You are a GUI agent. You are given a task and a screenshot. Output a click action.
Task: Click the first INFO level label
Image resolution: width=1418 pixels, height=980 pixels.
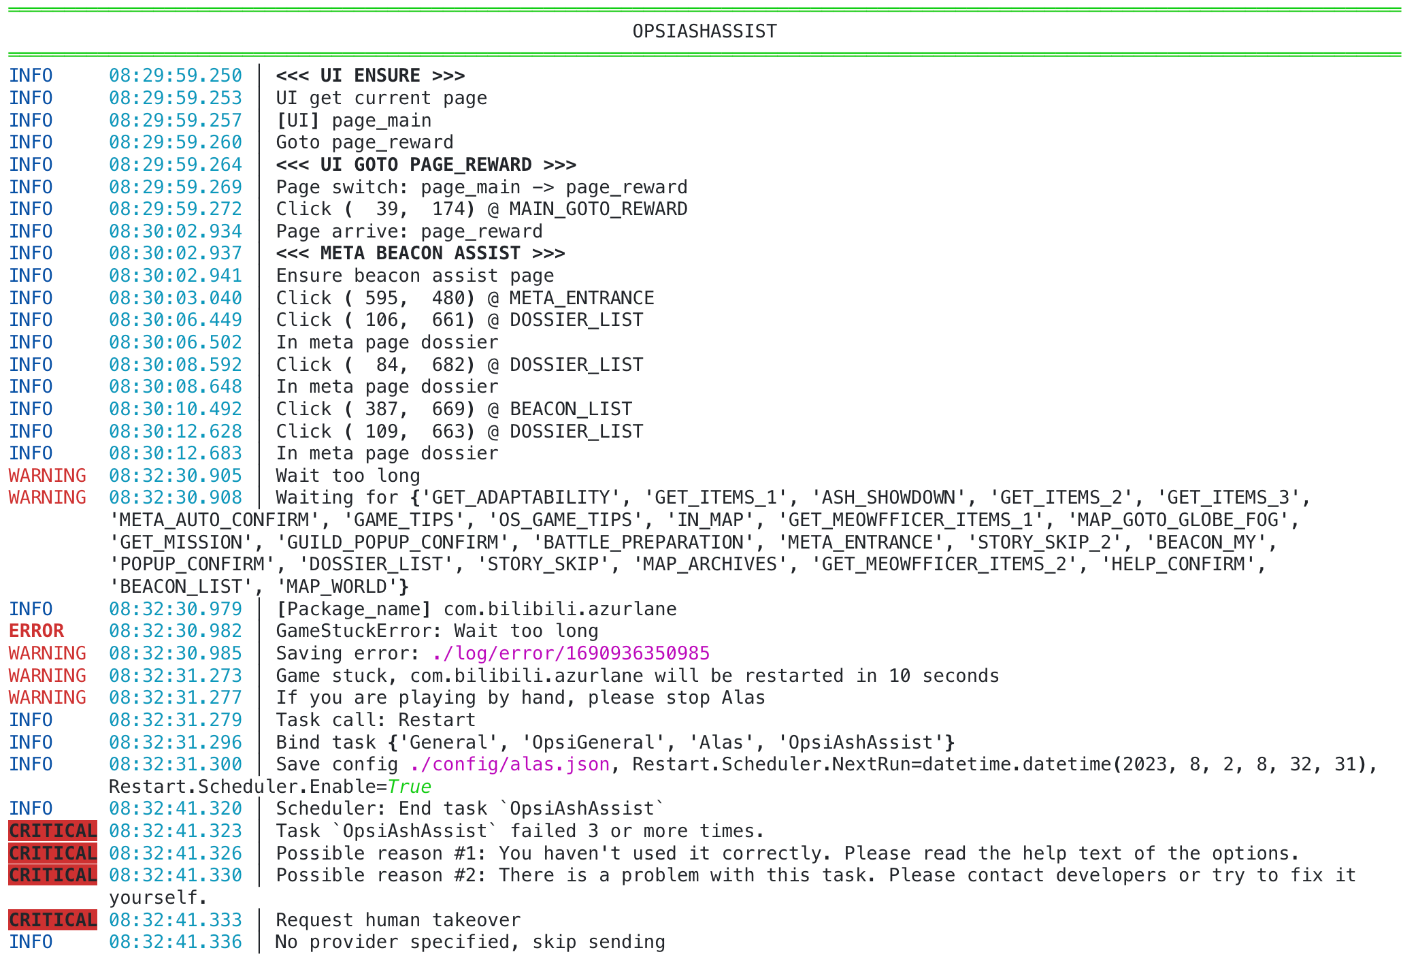click(31, 75)
